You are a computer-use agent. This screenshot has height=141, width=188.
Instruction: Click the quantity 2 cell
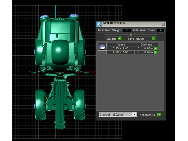[x=139, y=49]
